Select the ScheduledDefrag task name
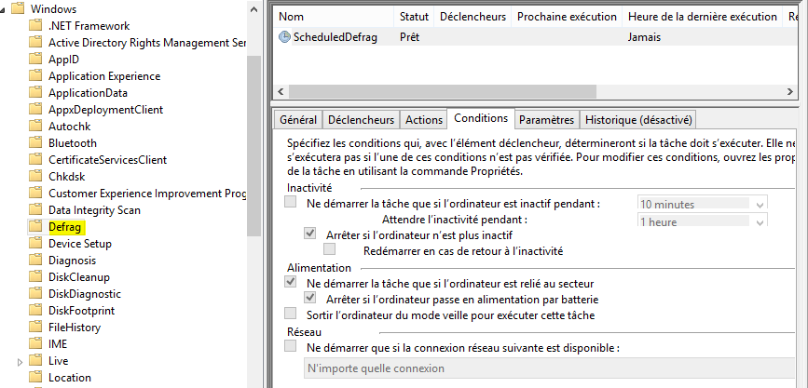The height and width of the screenshot is (388, 808). pos(335,37)
